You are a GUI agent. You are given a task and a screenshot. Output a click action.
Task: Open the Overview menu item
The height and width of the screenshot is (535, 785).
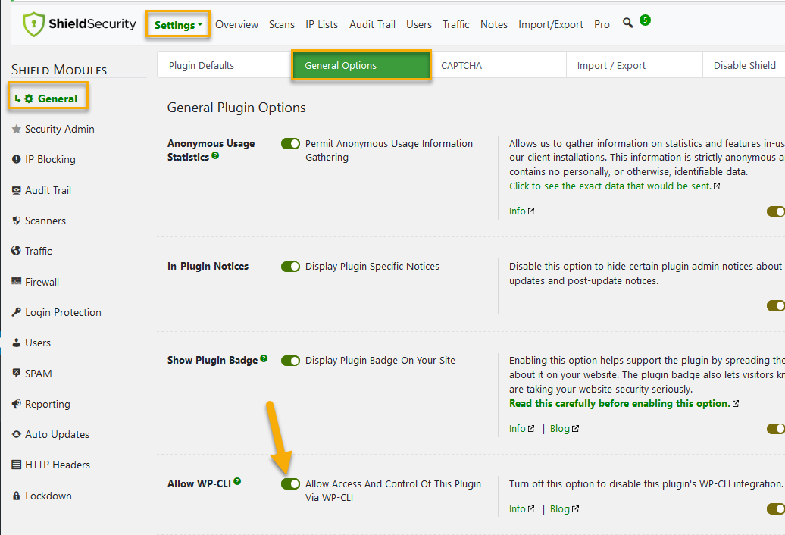[x=237, y=24]
